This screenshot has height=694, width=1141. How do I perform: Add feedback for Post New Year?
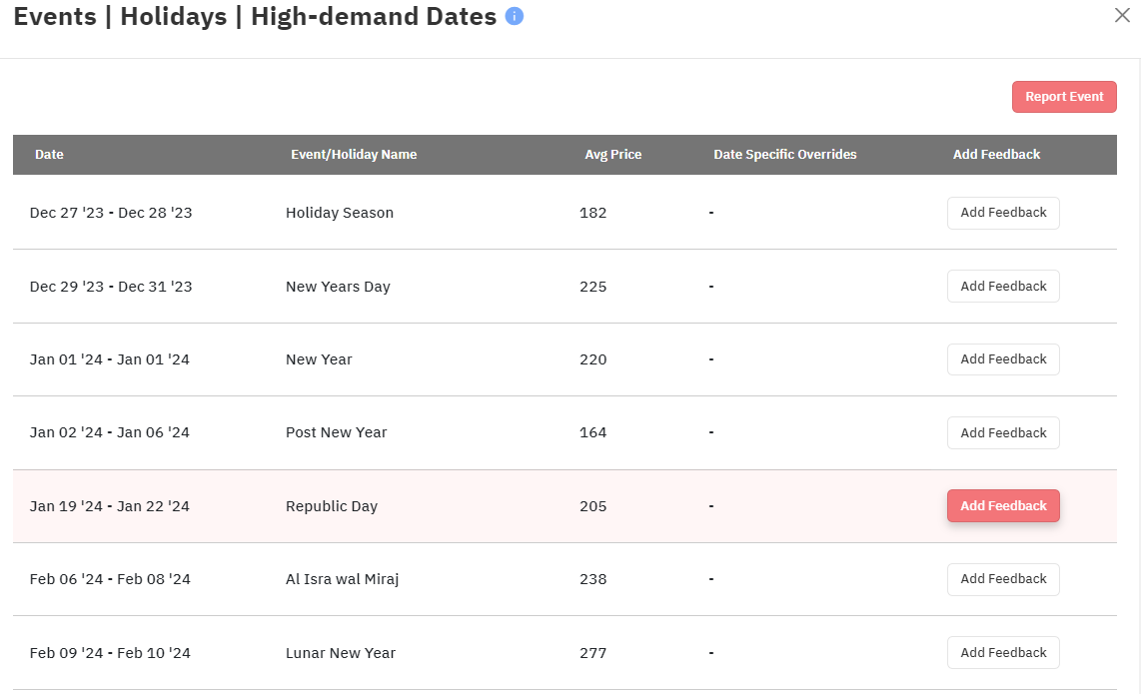[1003, 433]
